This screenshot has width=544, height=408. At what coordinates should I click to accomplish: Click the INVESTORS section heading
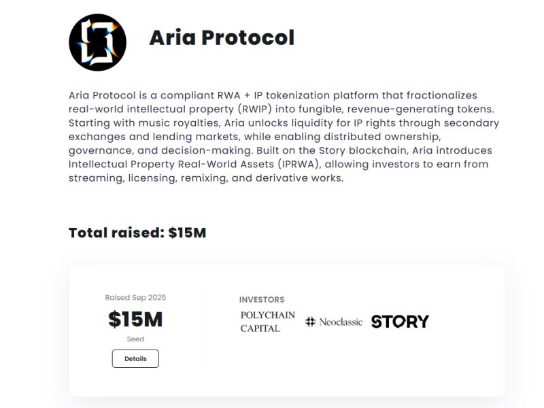tap(262, 299)
